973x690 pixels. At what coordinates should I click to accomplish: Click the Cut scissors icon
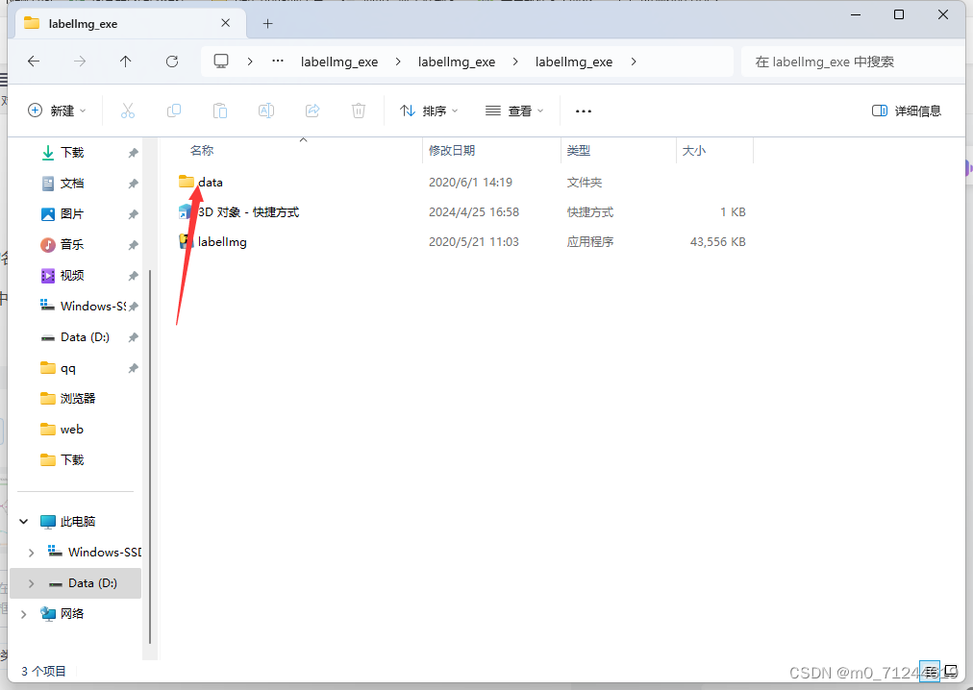coord(127,111)
